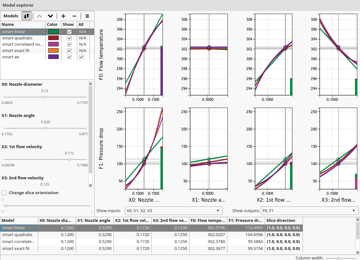Click the X0 Nozzle diameter slider handle

45,97
